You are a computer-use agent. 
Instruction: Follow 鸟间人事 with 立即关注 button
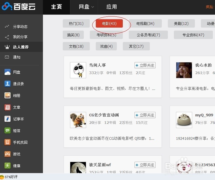tap(145, 65)
